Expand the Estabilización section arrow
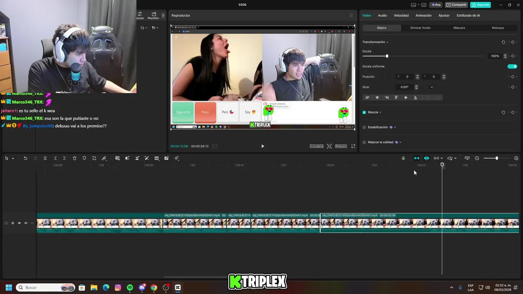This screenshot has height=294, width=523. tap(395, 127)
